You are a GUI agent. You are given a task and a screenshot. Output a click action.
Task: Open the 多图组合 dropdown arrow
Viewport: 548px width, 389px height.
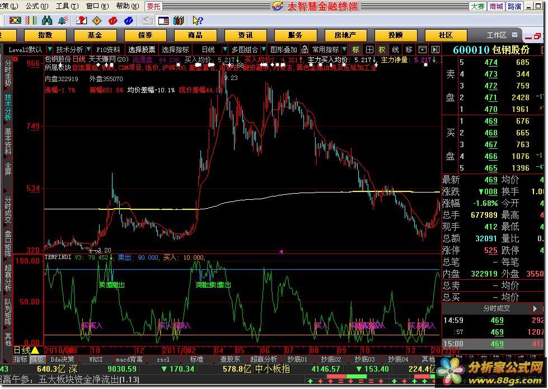264,50
